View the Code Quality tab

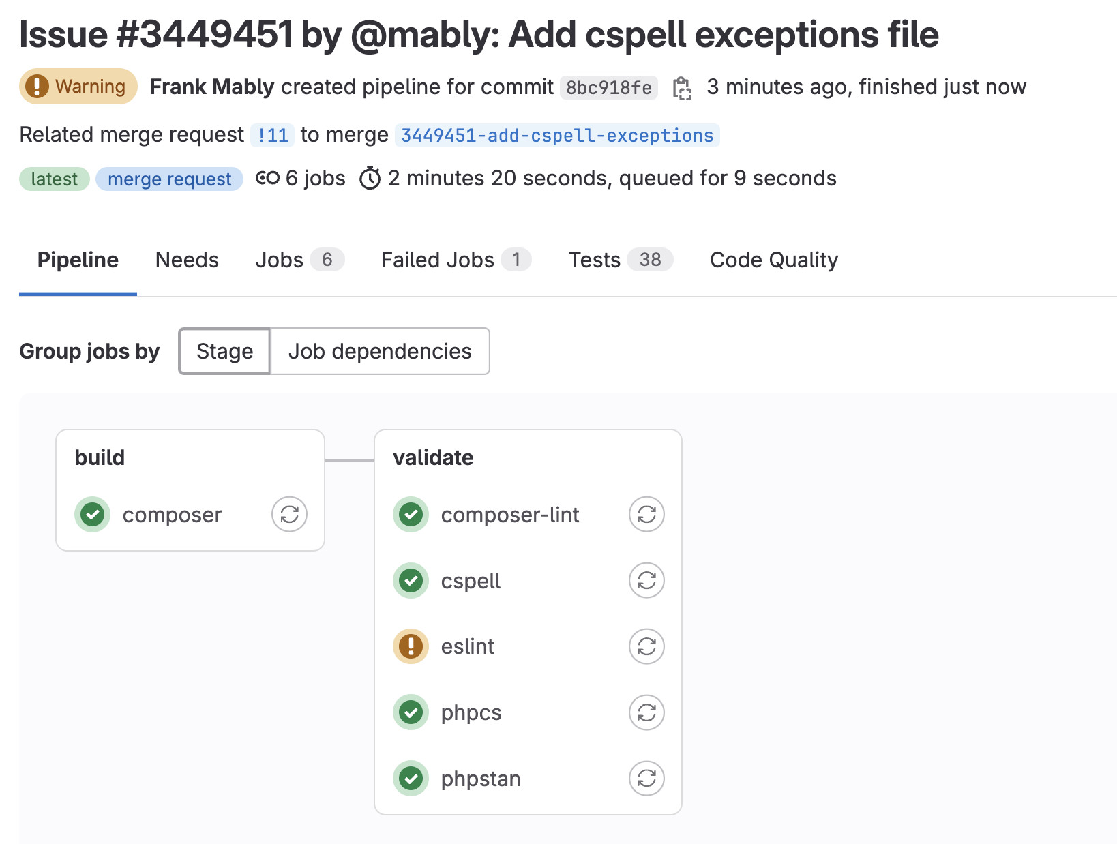[774, 260]
